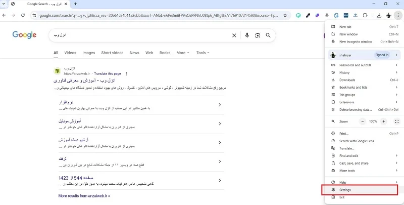The height and width of the screenshot is (205, 404).
Task: Submit search with the magnifier icon
Action: coord(268,35)
